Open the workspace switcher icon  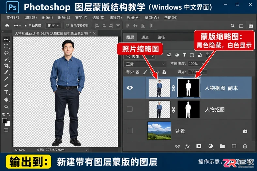(x=241, y=26)
